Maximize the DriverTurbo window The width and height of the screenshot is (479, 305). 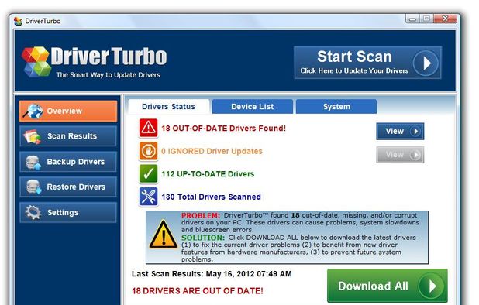(426, 19)
